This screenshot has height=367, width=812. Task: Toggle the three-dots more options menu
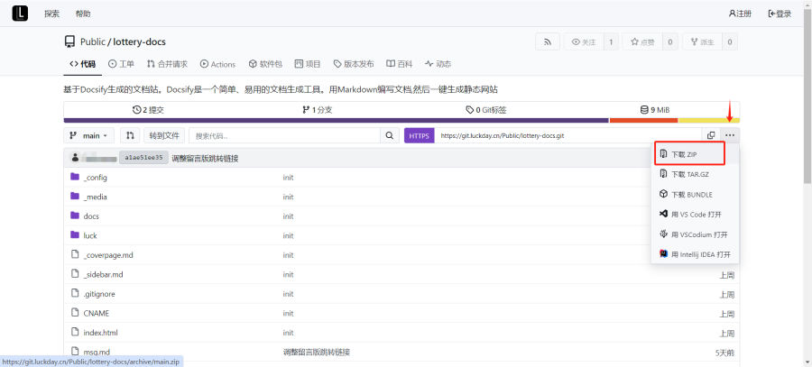click(x=730, y=135)
